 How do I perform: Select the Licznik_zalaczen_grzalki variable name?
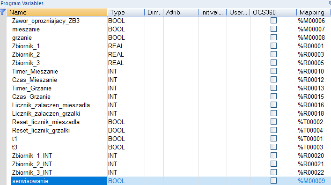46,114
